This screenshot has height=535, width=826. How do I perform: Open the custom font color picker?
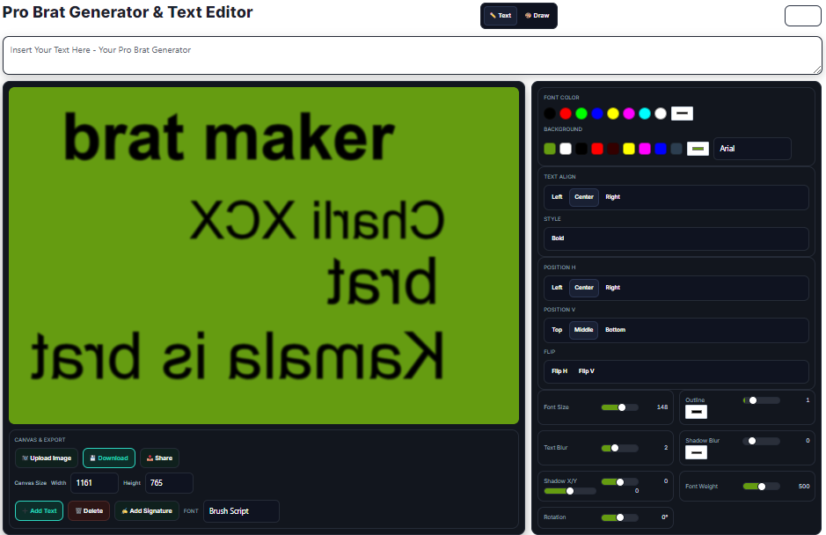[x=682, y=113]
